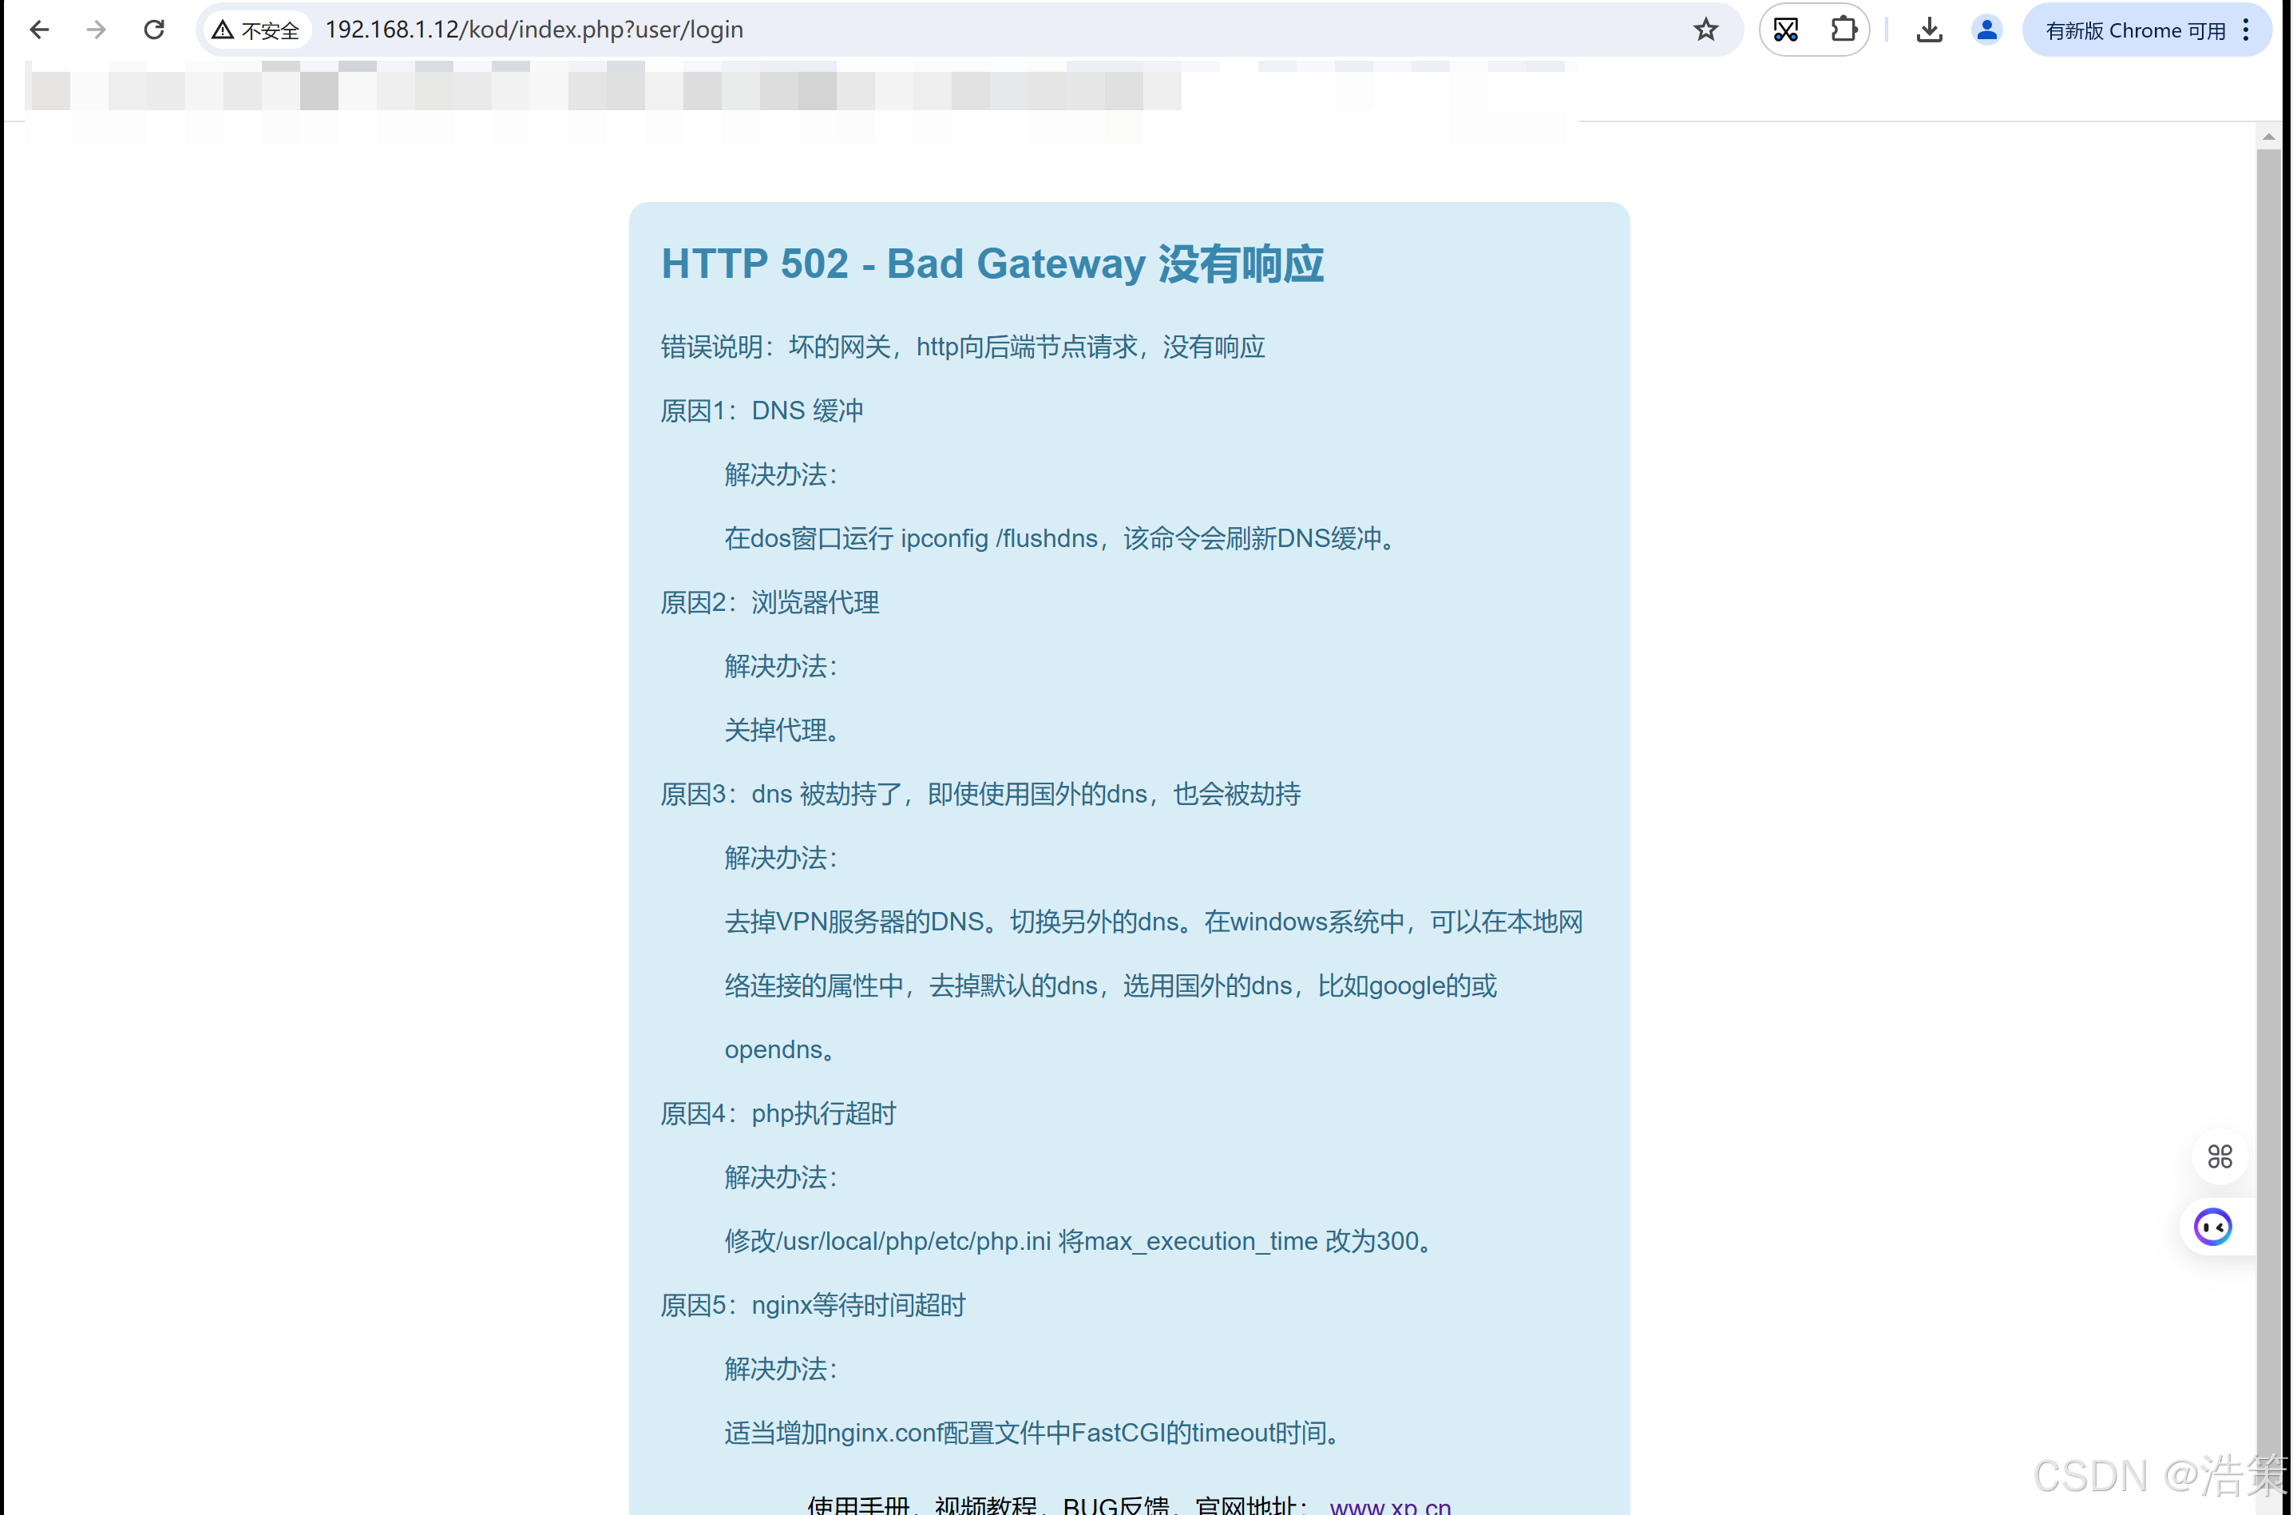
Task: Click 有新版 Chrome 可用 update button
Action: (x=2135, y=30)
